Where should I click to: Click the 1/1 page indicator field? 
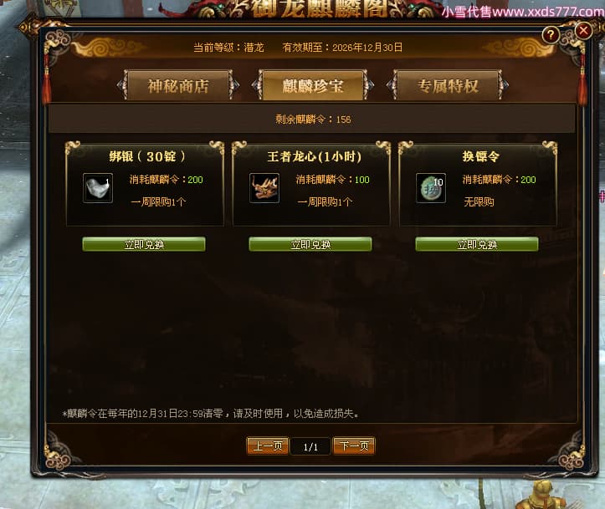310,447
